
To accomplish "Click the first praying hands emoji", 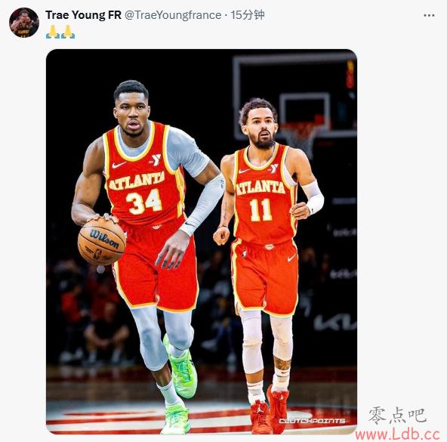I will [x=53, y=32].
